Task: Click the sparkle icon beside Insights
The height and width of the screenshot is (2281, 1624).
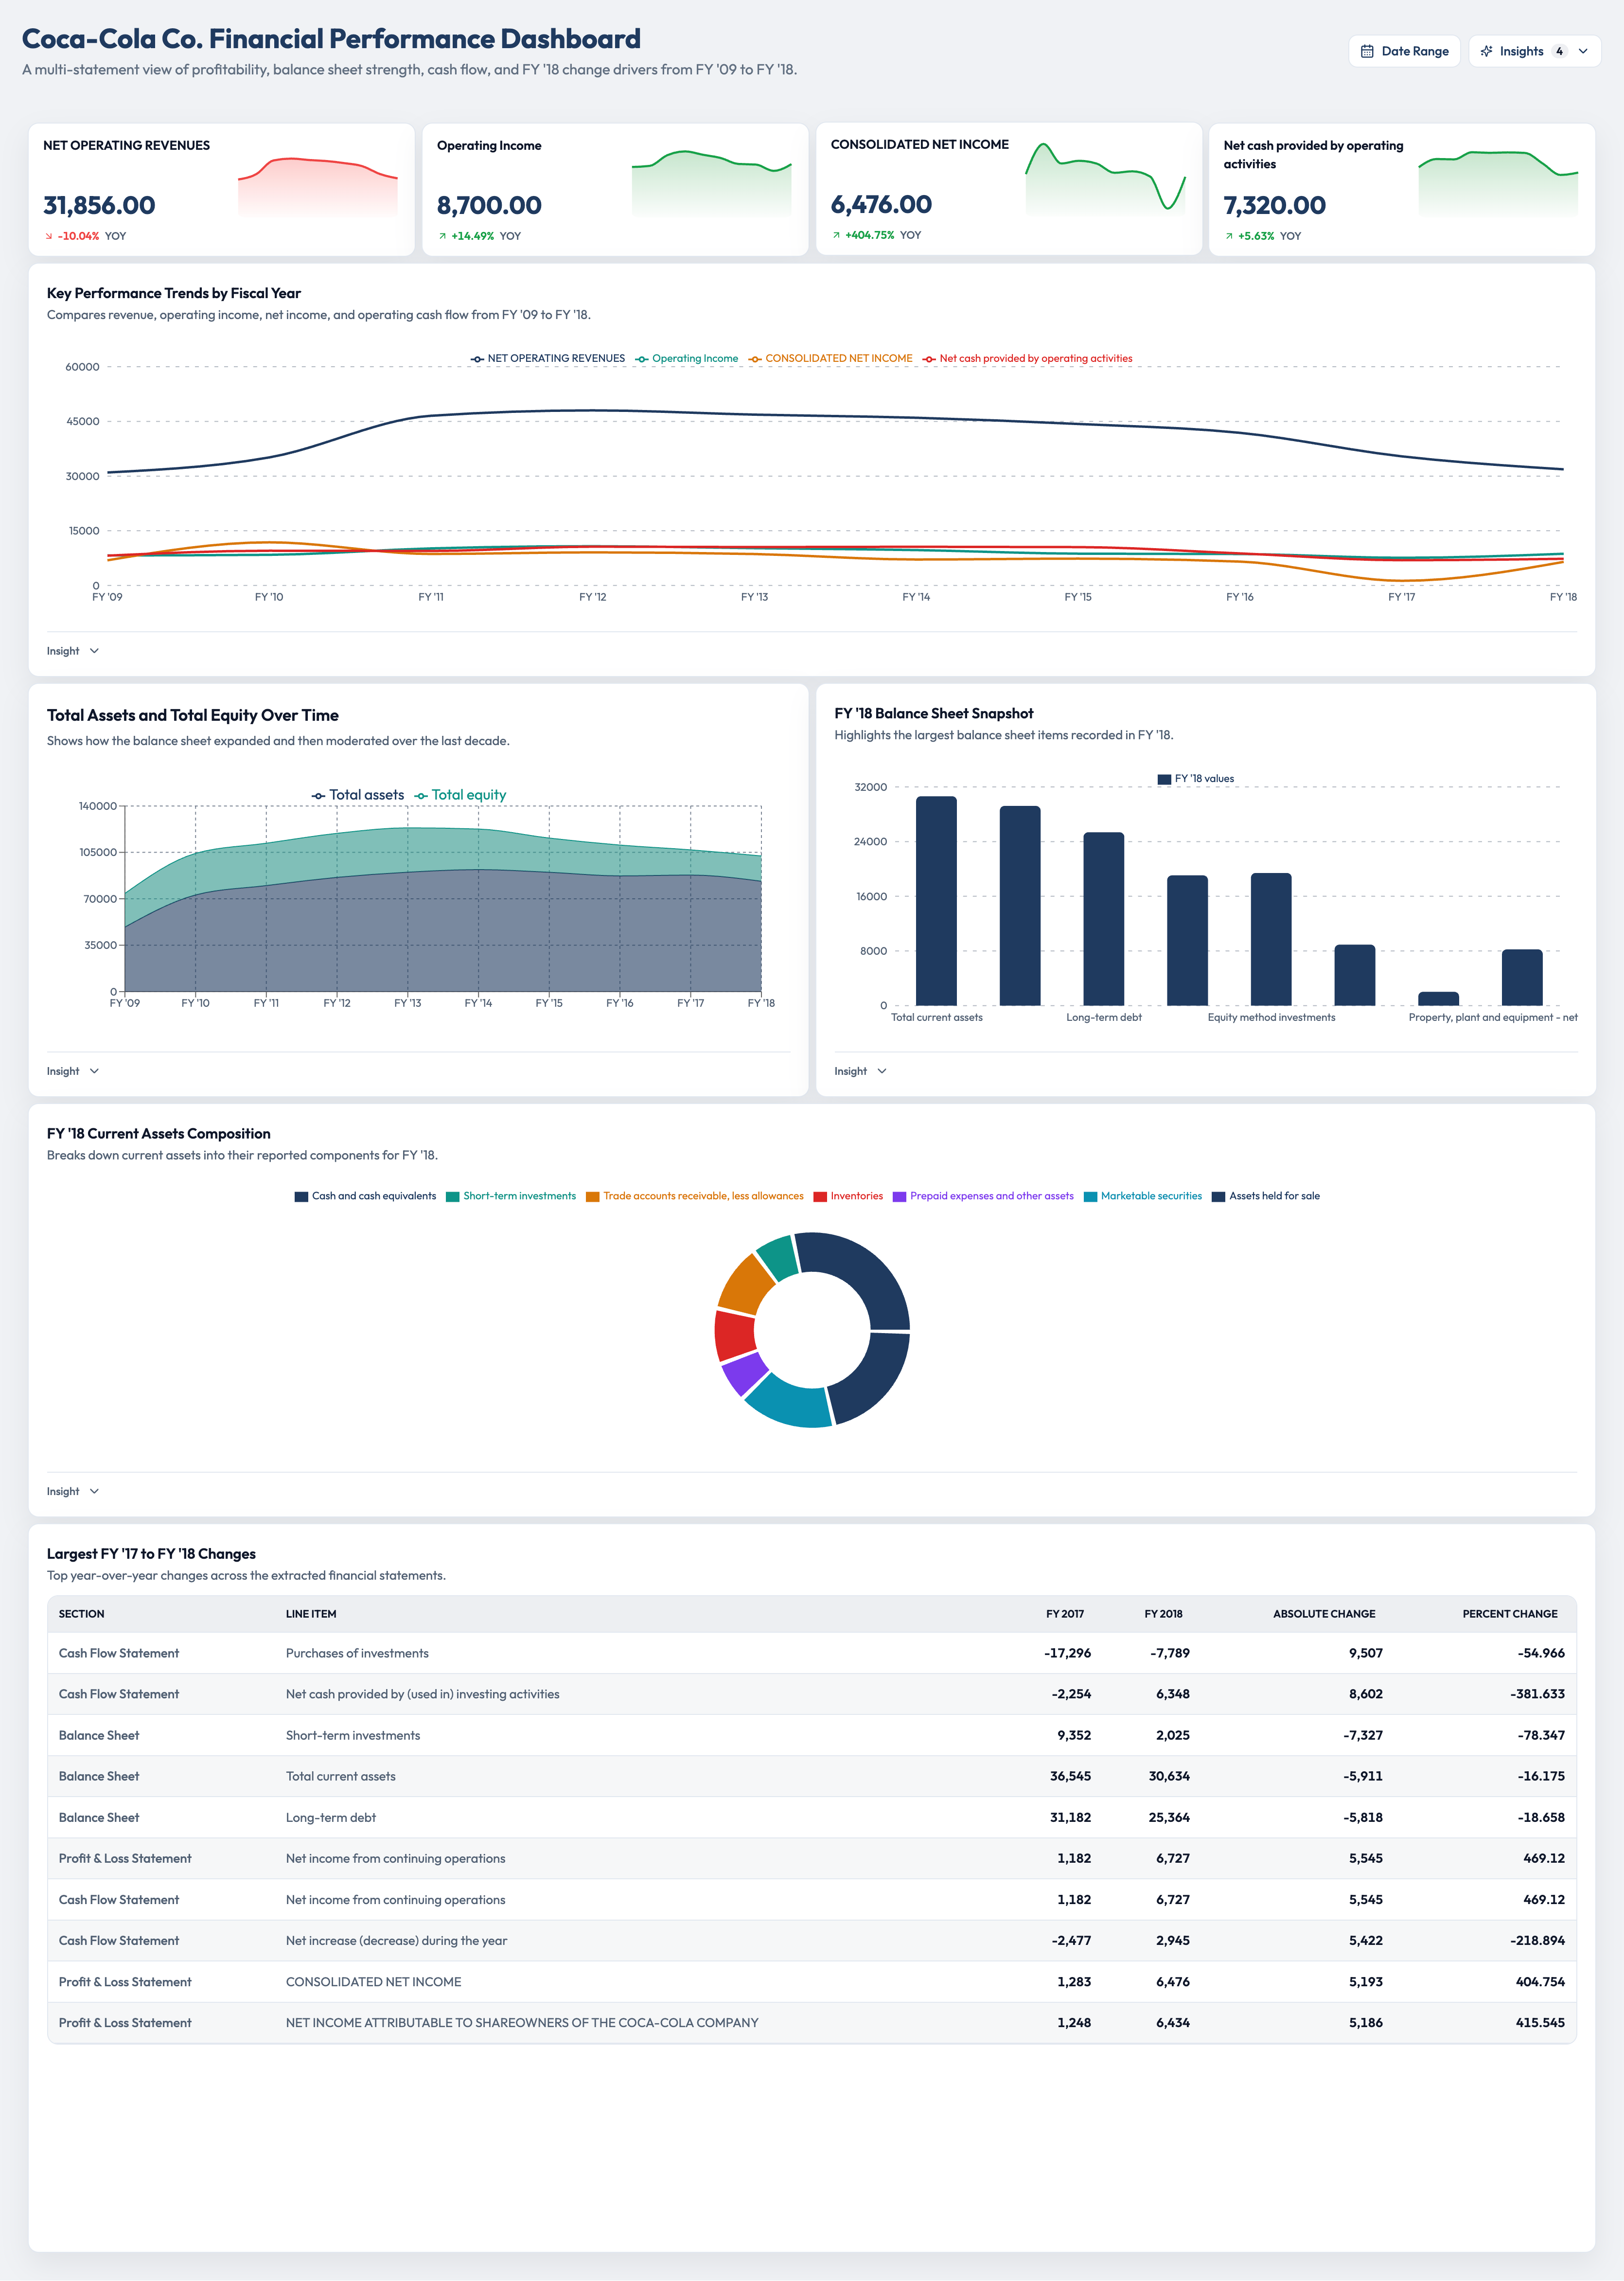Action: (1486, 51)
